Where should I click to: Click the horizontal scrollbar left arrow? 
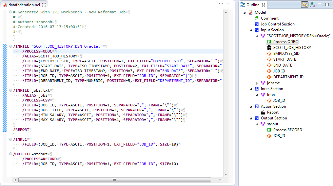15,180
